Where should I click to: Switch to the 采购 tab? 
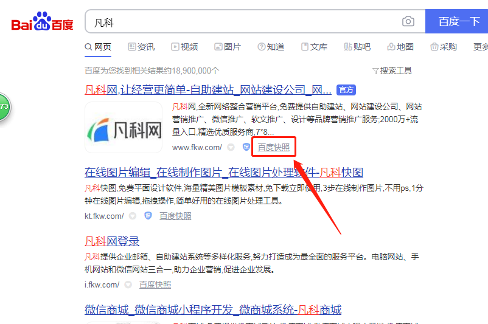coord(444,47)
